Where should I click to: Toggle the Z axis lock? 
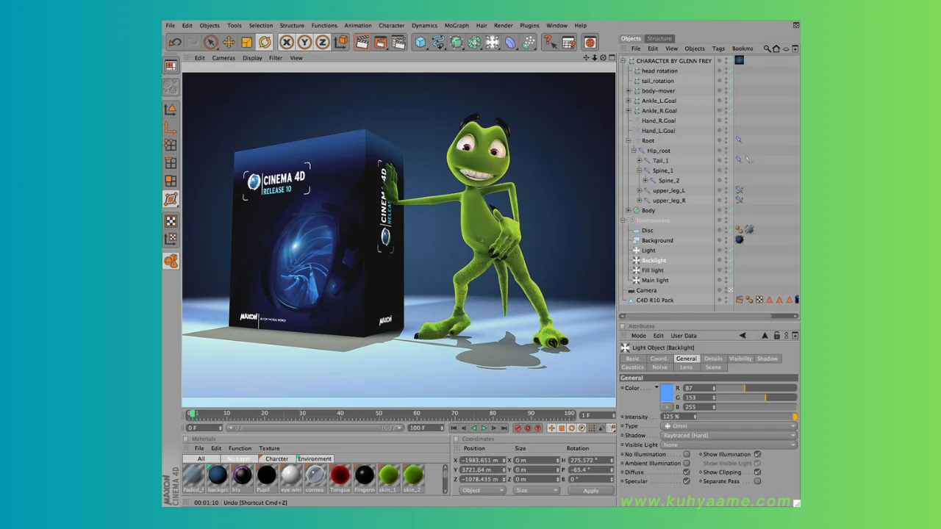pos(322,43)
